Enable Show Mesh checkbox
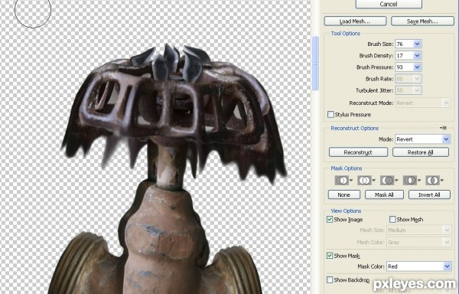Screen dimensions: 459x294 click(392, 219)
